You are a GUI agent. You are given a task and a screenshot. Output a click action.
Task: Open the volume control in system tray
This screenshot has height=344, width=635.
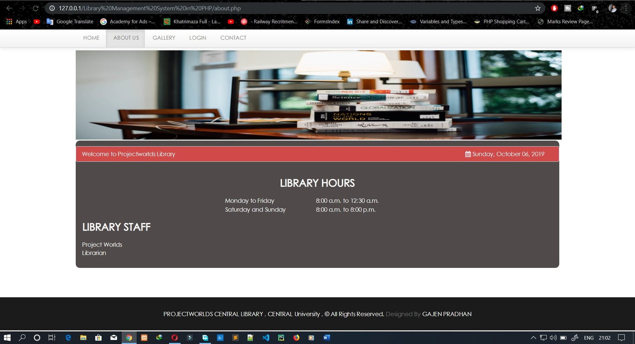(x=553, y=338)
